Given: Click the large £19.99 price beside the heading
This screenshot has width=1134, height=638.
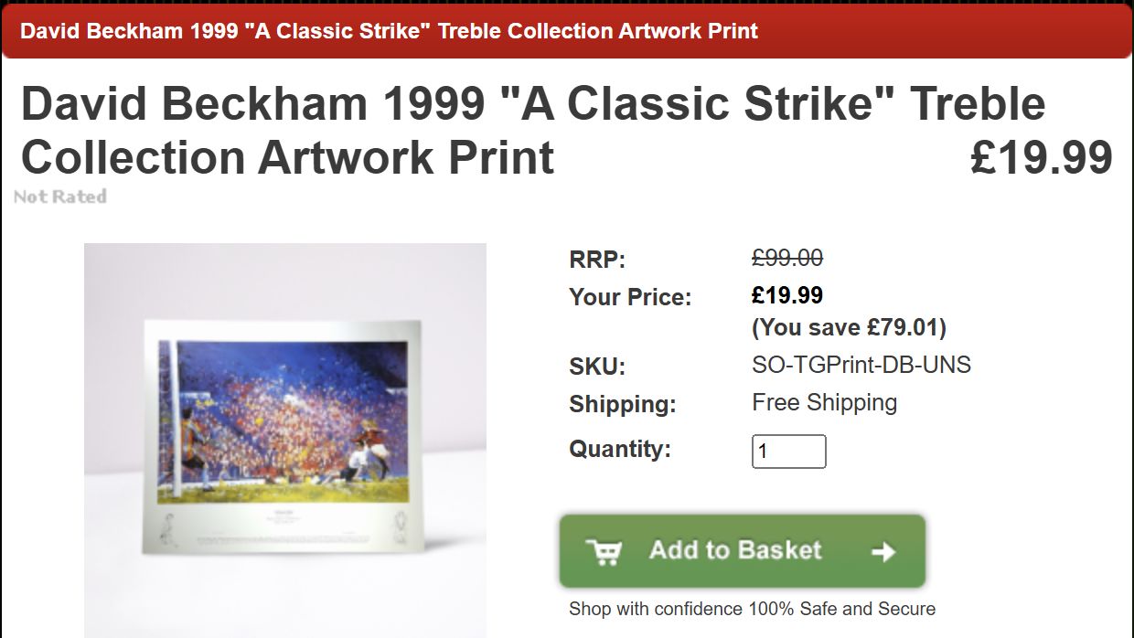Looking at the screenshot, I should click(x=1041, y=157).
